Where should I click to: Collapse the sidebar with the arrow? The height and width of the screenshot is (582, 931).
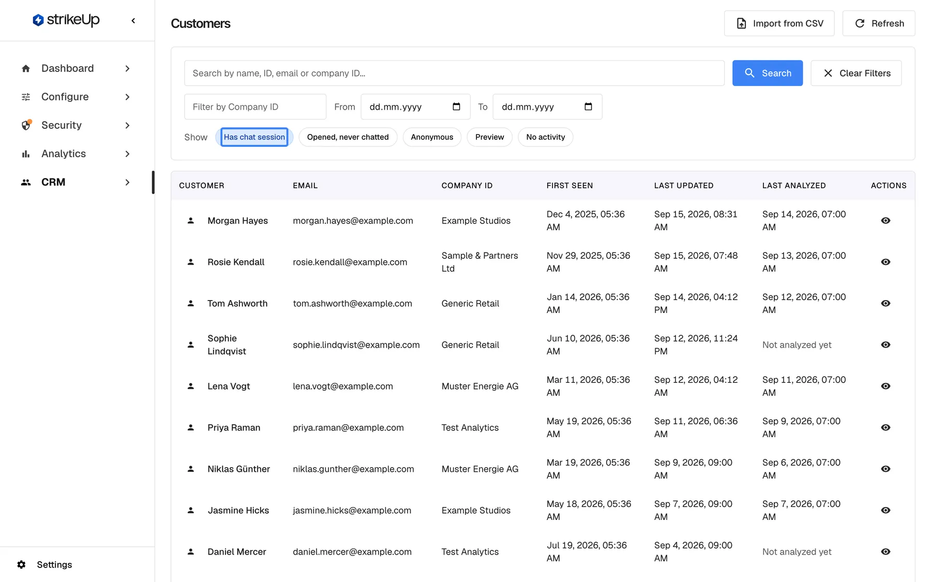click(x=133, y=21)
